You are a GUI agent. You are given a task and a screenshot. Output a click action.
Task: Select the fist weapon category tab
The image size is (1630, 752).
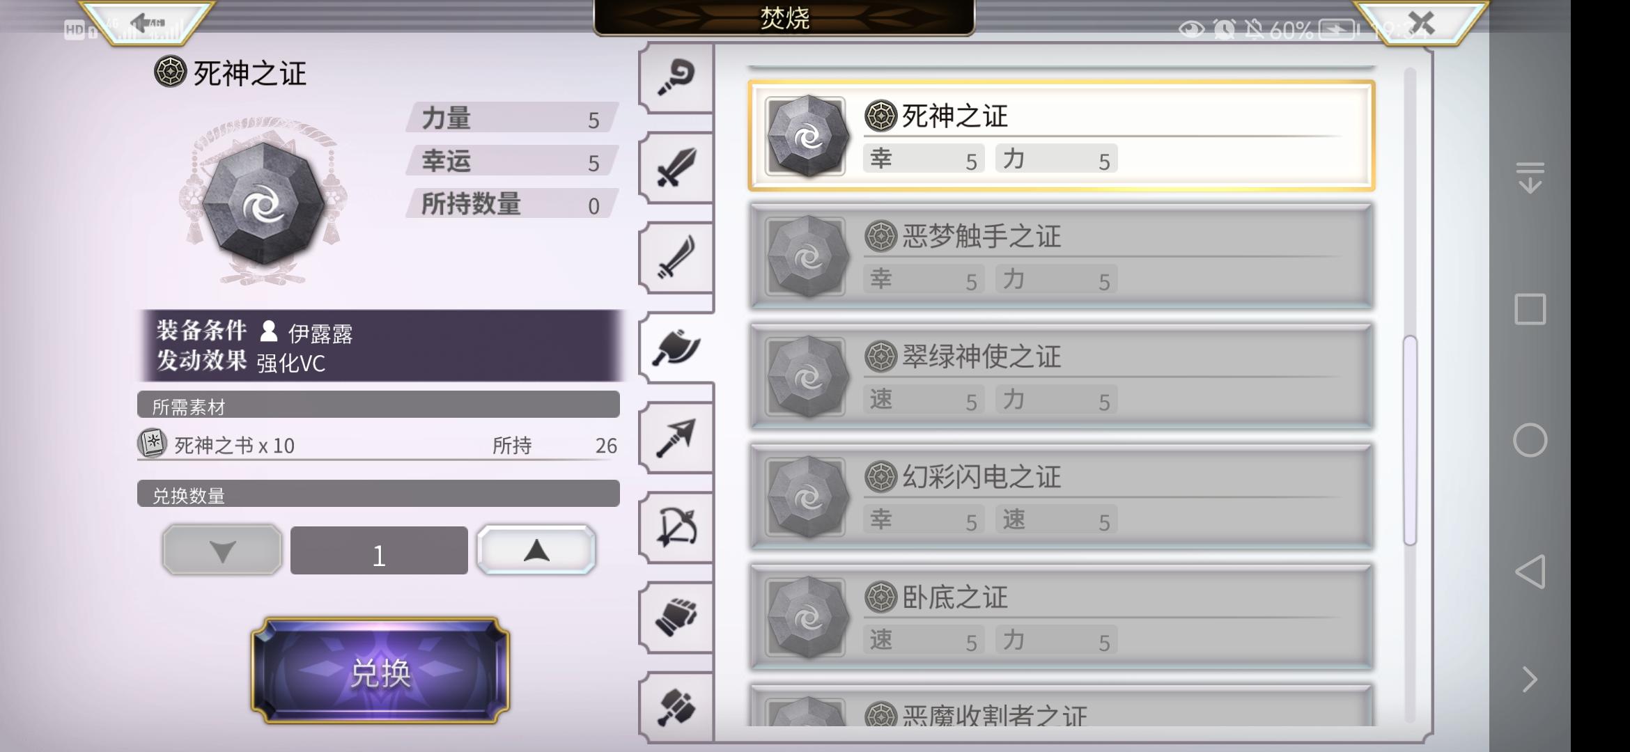[676, 618]
